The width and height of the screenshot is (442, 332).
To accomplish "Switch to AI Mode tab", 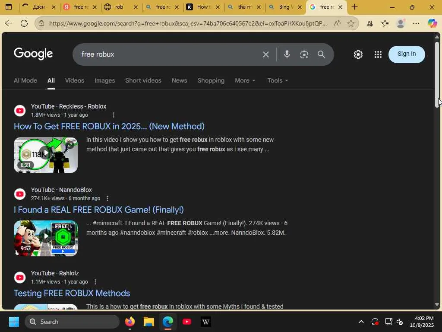I will 25,80.
